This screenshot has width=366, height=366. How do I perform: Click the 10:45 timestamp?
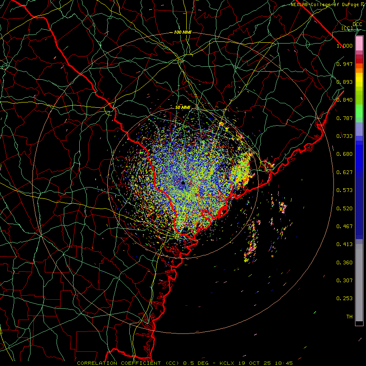(283, 363)
